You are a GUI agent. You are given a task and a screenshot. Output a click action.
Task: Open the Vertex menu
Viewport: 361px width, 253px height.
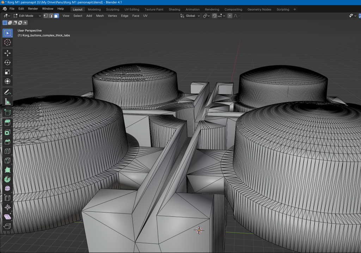(x=112, y=16)
